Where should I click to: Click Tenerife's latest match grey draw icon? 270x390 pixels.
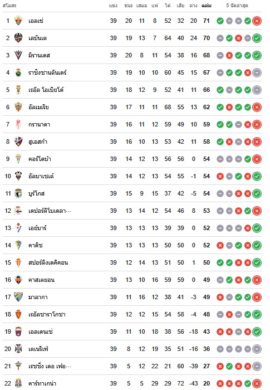(257, 349)
